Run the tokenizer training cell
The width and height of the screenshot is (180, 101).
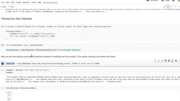click(3, 64)
